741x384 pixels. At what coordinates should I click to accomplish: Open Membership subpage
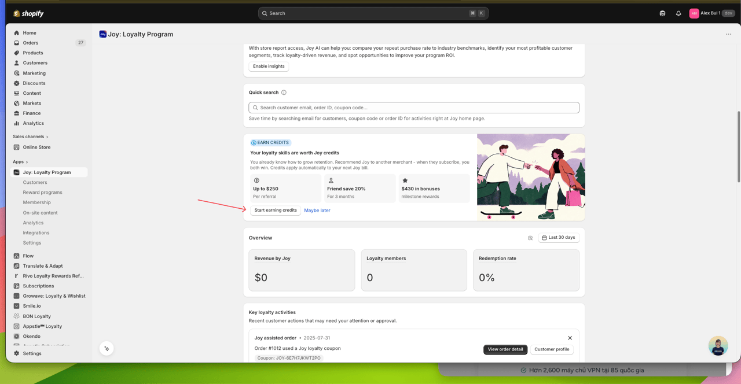(37, 202)
